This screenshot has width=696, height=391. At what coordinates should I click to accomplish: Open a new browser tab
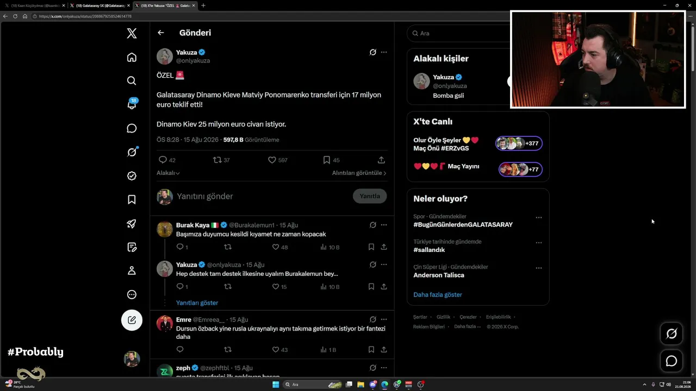click(203, 5)
